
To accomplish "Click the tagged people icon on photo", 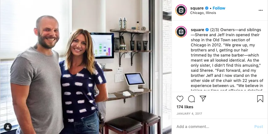I will pos(8,127).
